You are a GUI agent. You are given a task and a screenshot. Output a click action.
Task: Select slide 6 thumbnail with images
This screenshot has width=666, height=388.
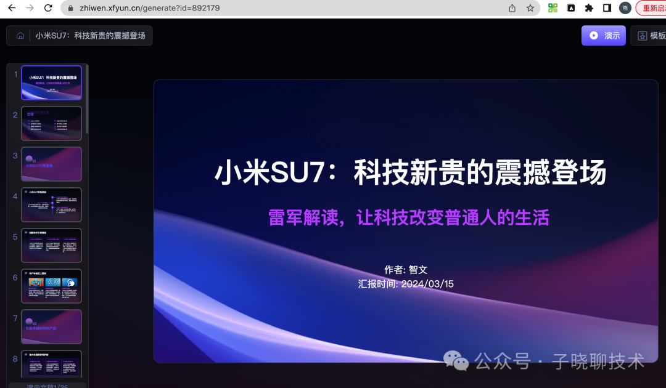51,286
